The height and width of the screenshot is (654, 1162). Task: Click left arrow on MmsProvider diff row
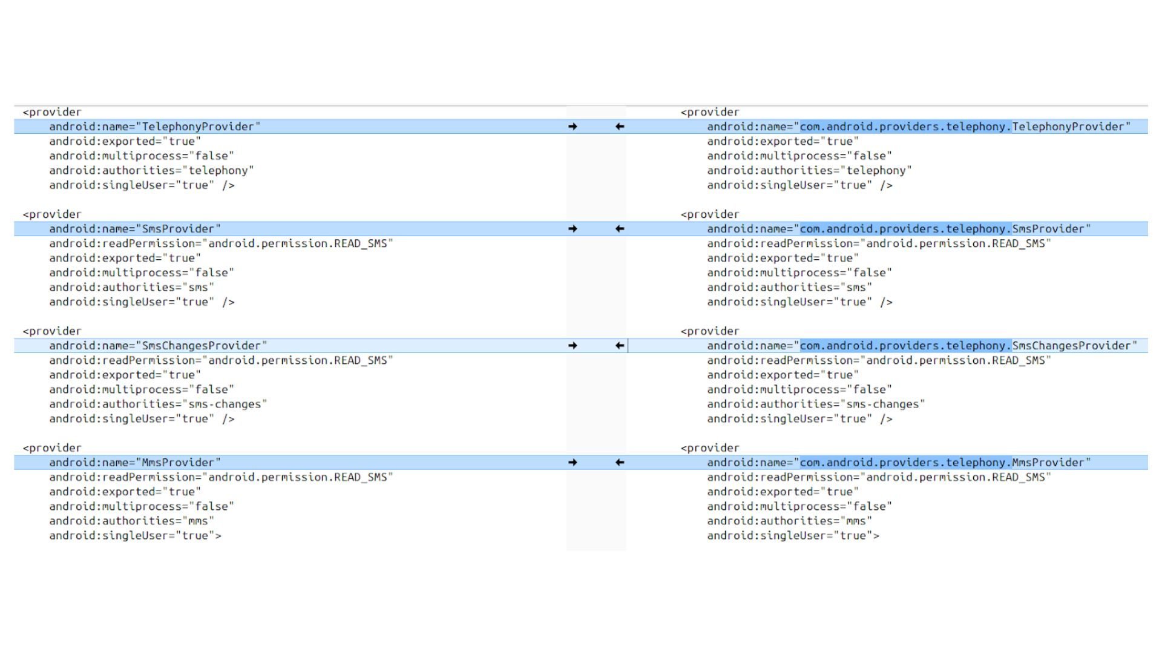point(620,463)
